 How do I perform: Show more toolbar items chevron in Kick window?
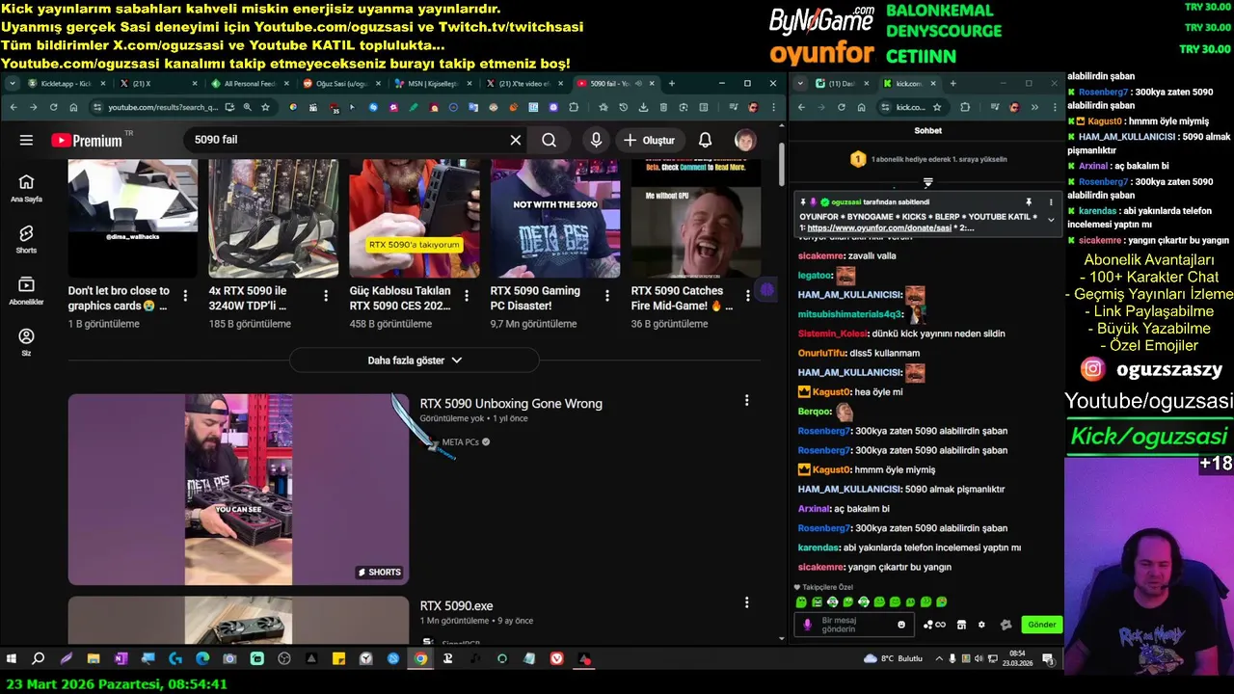coord(1034,107)
